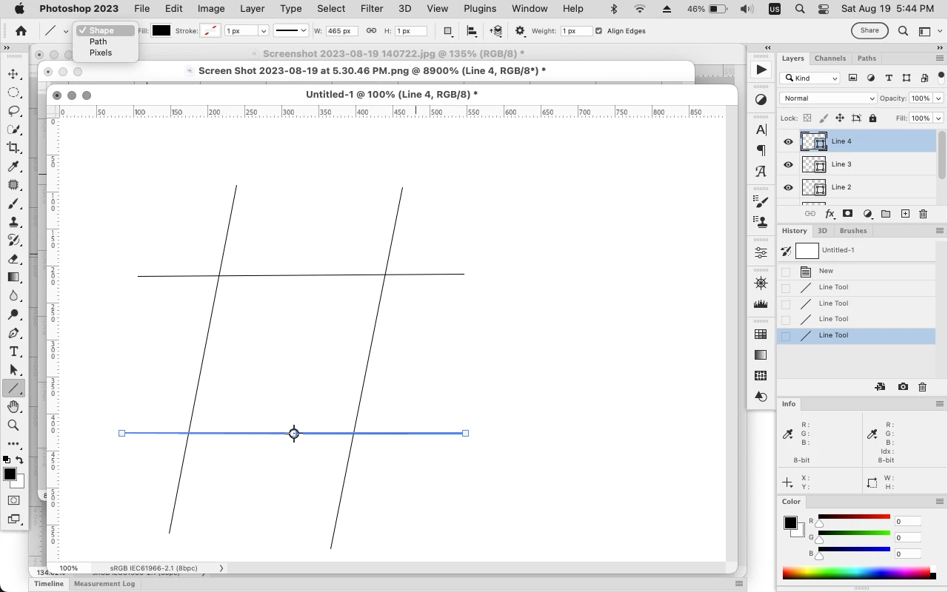Create a new snapshot in History panel
The width and height of the screenshot is (948, 592).
pos(903,387)
